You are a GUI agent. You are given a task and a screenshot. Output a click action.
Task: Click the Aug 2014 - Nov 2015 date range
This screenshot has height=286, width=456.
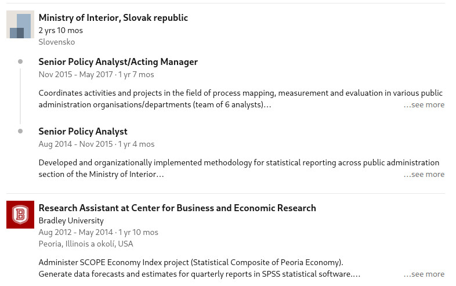(75, 144)
